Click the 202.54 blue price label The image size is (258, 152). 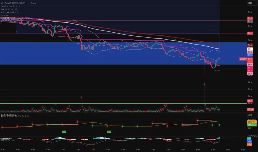click(250, 55)
